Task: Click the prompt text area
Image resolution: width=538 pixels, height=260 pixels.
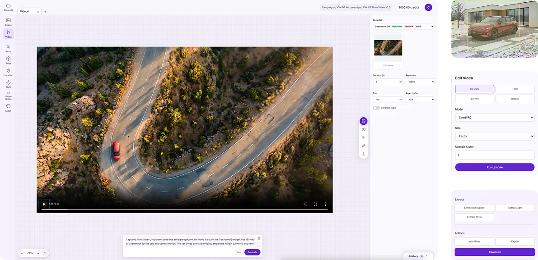Action: coord(192,242)
